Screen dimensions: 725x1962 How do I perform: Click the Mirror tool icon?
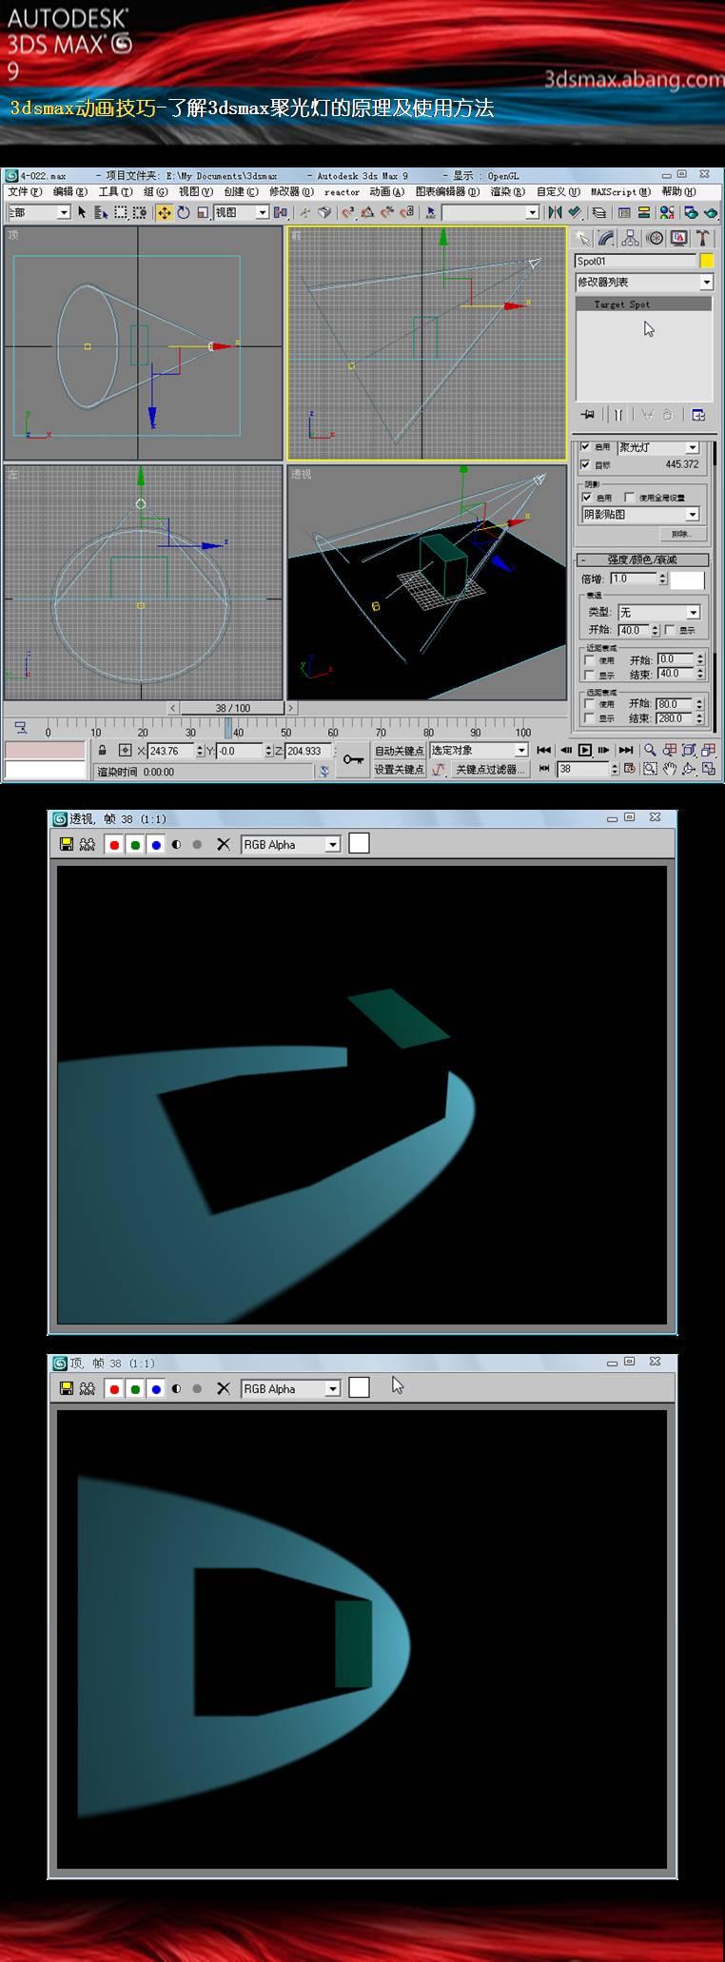556,212
